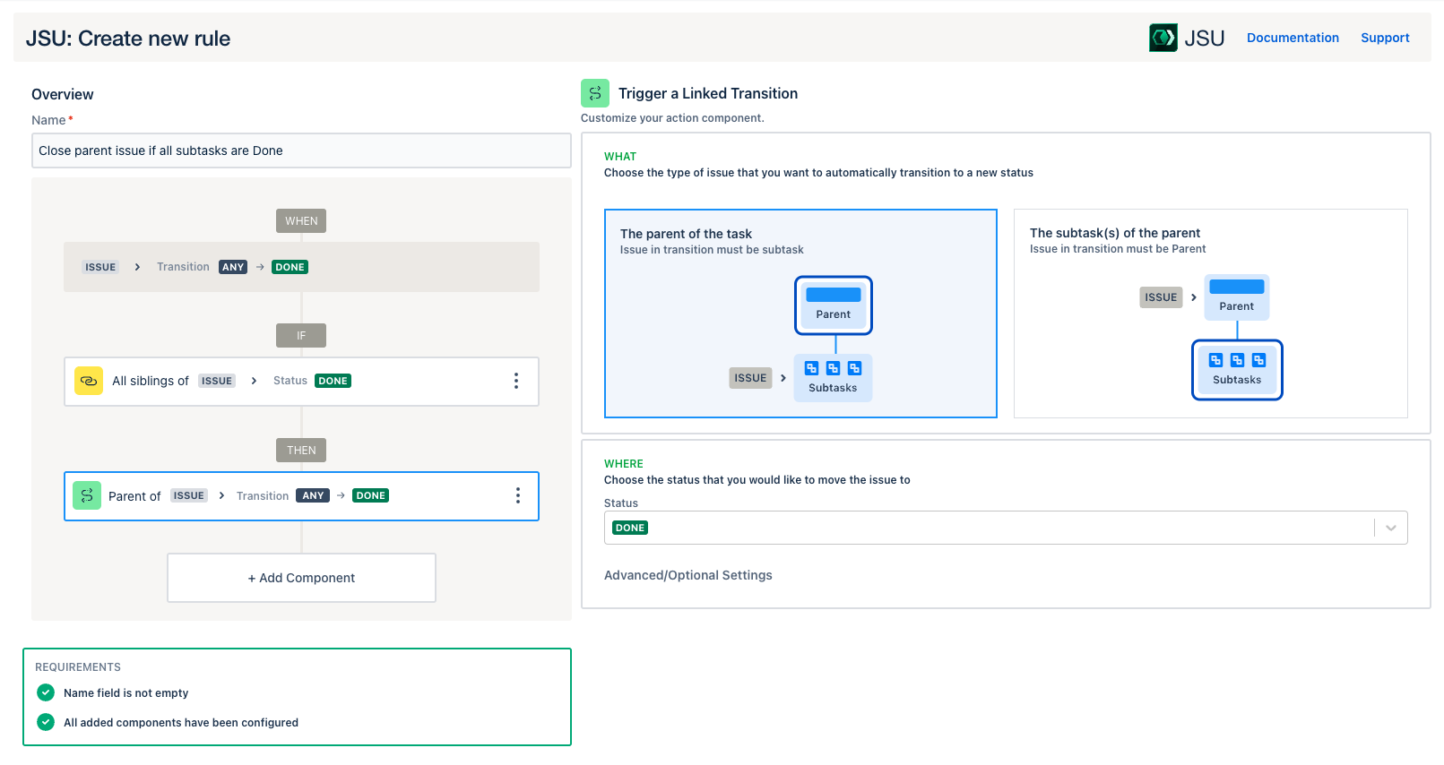Image resolution: width=1444 pixels, height=765 pixels.
Task: Click the WHAT section label
Action: (x=620, y=157)
